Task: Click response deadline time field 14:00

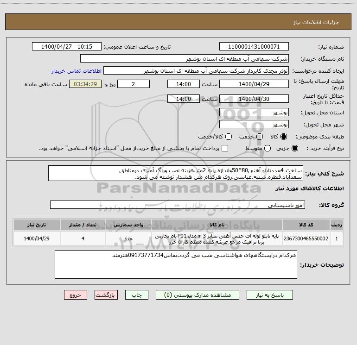Action: pyautogui.click(x=184, y=84)
